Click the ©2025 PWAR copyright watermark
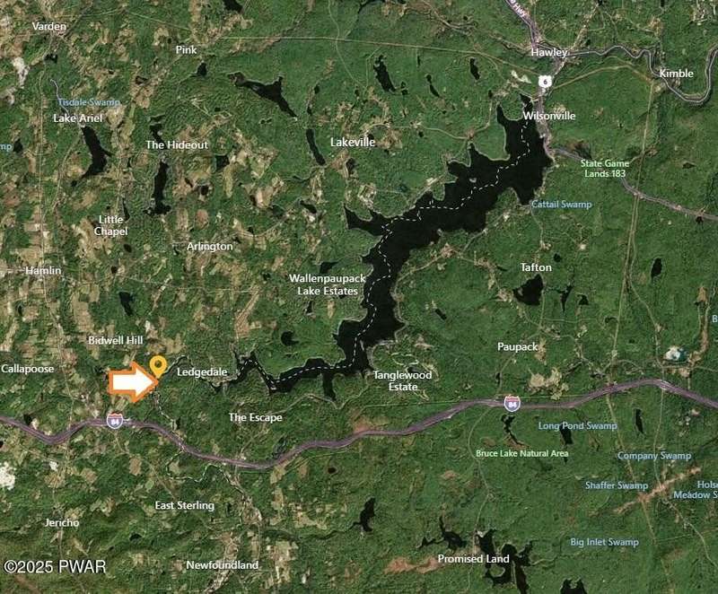Viewport: 718px width, 594px height. click(55, 567)
